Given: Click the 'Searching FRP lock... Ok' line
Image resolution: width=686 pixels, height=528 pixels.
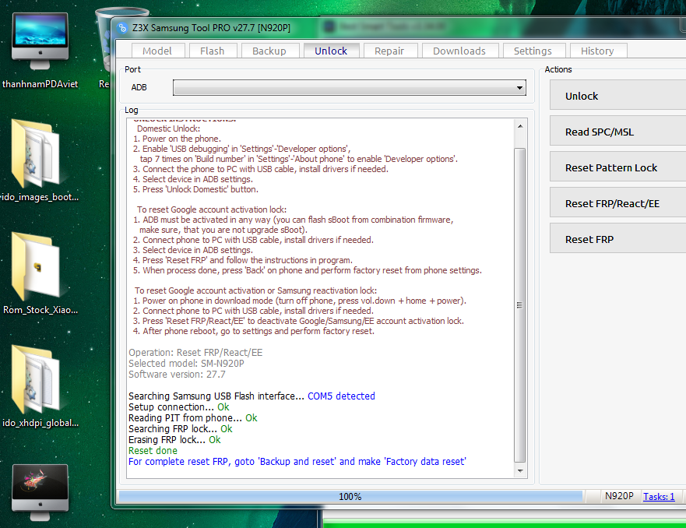Looking at the screenshot, I should 180,428.
